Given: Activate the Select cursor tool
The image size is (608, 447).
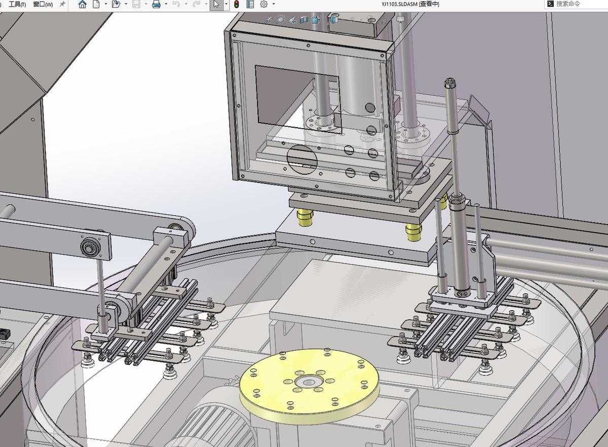Looking at the screenshot, I should click(x=216, y=4).
